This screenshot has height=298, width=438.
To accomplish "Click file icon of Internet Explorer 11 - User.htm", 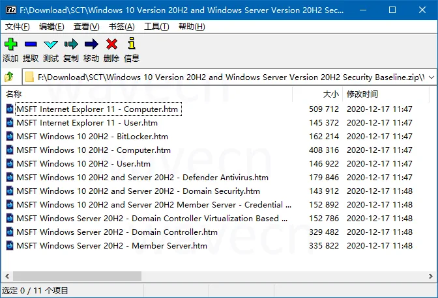I will tap(10, 122).
